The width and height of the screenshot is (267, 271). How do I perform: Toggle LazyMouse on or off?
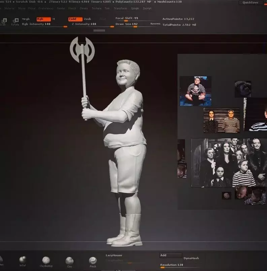click(114, 255)
